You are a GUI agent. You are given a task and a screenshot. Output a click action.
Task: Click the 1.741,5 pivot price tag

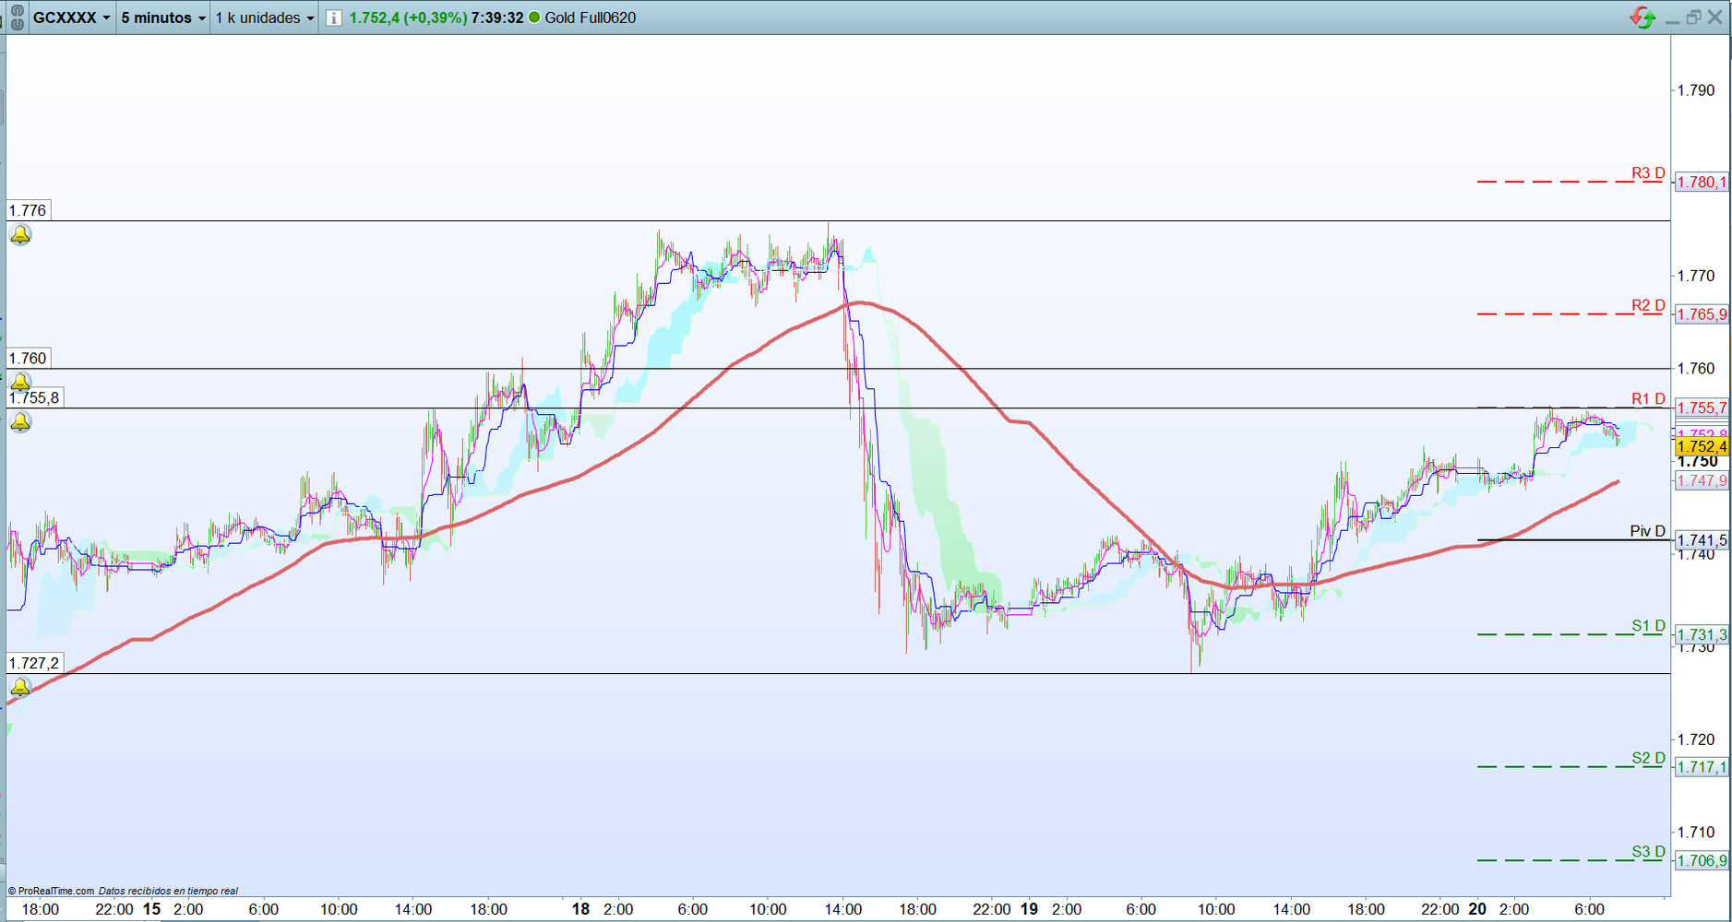pyautogui.click(x=1702, y=540)
